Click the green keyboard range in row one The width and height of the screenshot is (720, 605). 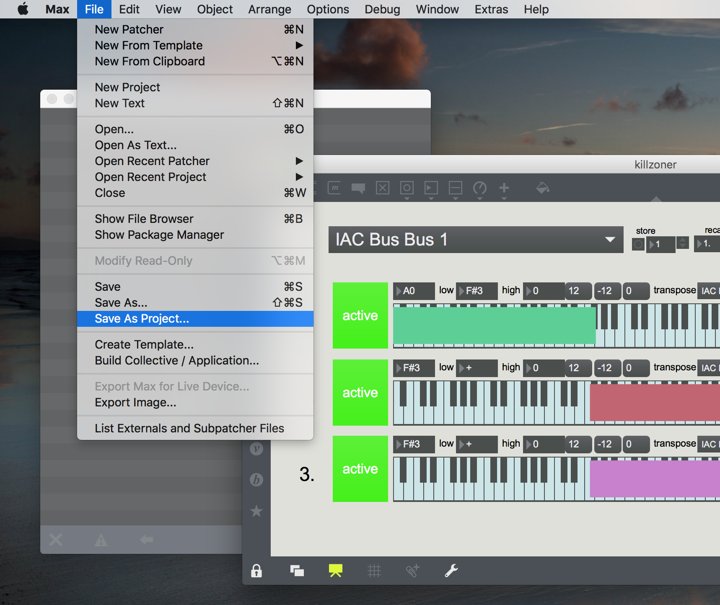494,326
